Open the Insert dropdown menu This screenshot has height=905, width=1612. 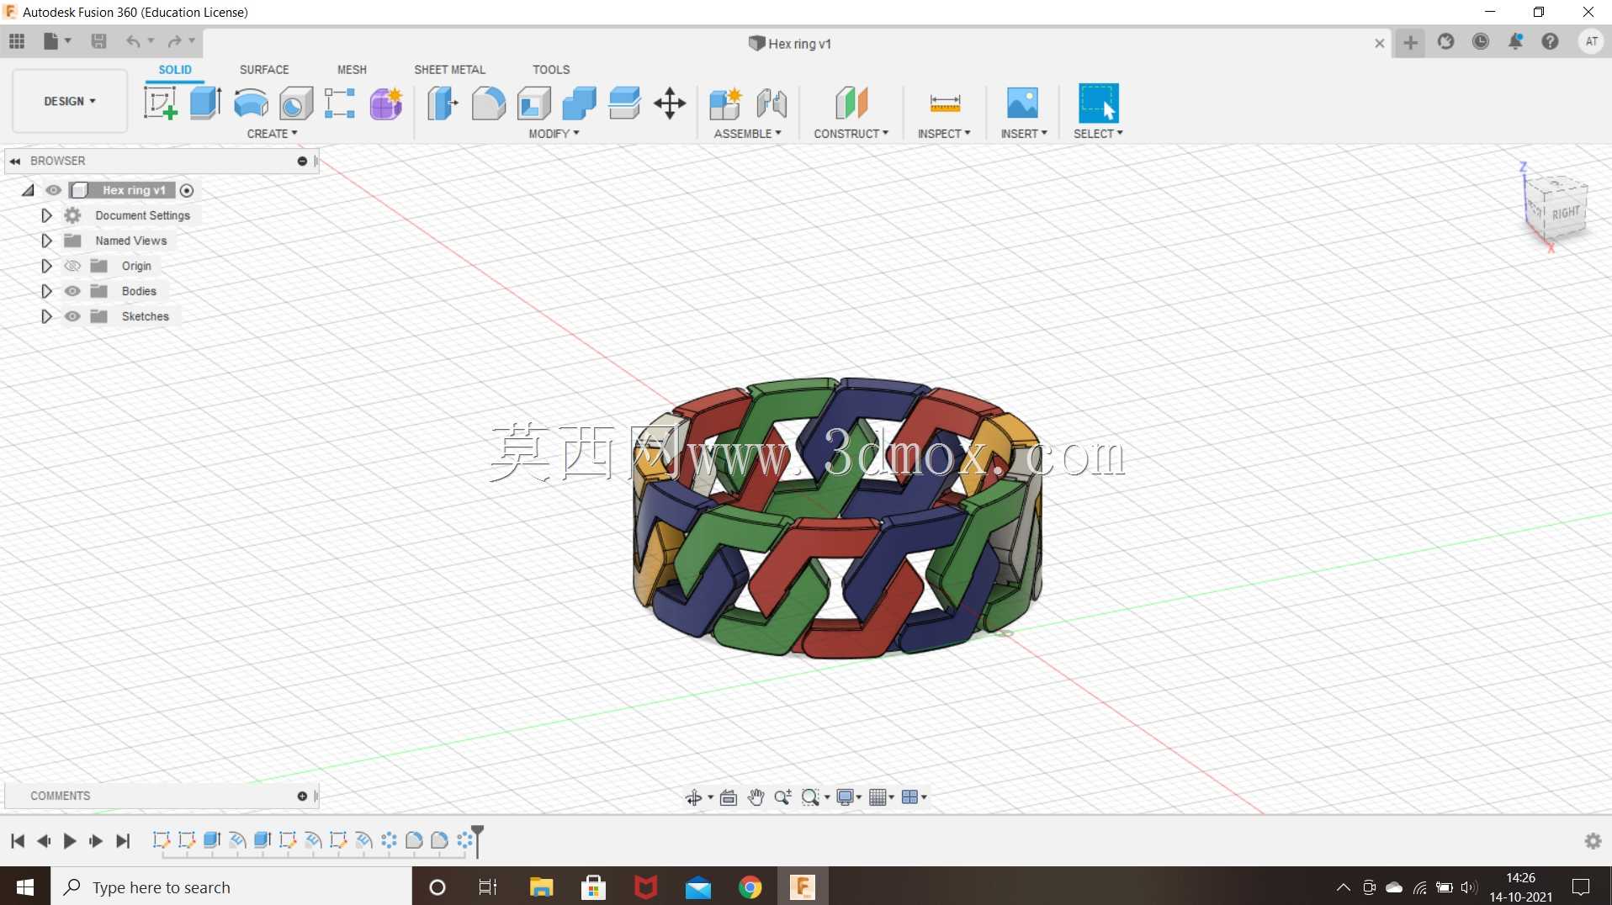(1024, 134)
